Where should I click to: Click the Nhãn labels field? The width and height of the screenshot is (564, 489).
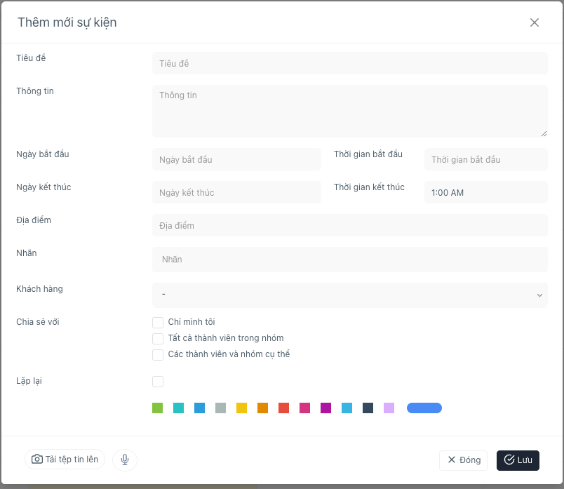coord(349,260)
